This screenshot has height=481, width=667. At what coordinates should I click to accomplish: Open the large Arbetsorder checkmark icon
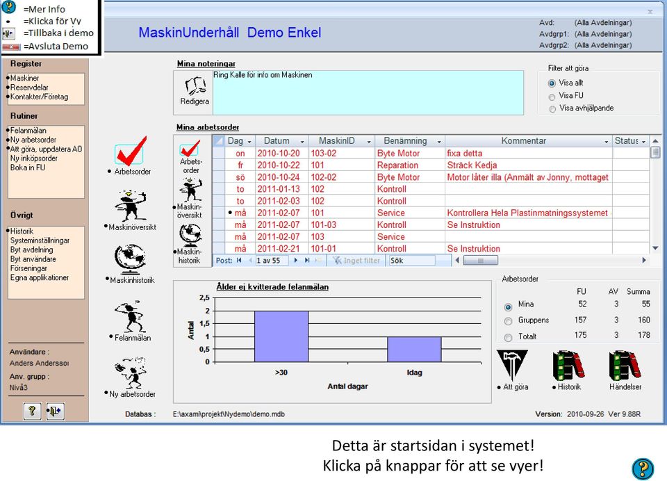click(x=131, y=151)
